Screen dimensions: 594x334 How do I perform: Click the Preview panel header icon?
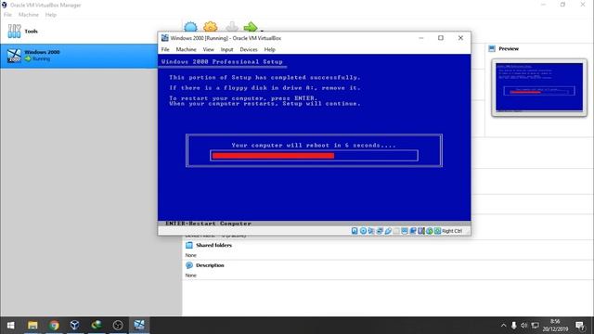pyautogui.click(x=492, y=48)
